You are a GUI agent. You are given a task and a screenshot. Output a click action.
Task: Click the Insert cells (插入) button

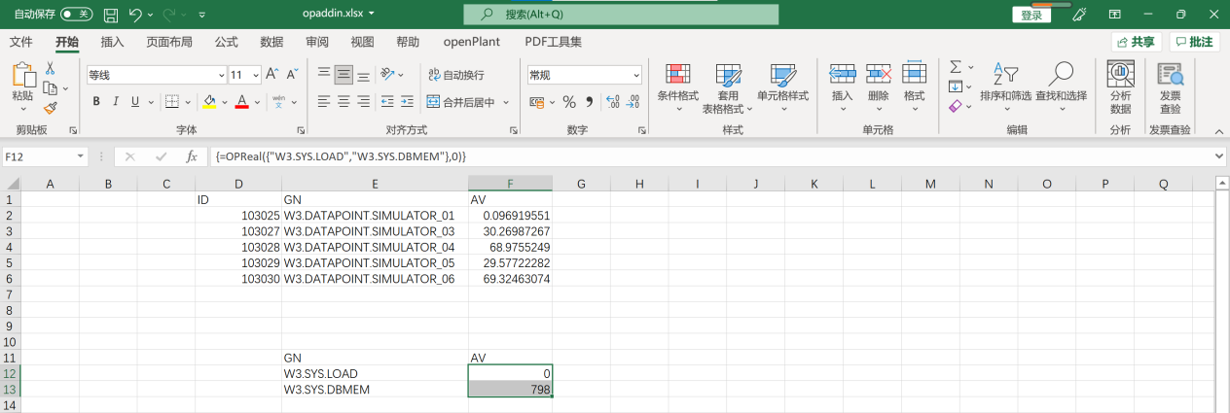coord(842,86)
